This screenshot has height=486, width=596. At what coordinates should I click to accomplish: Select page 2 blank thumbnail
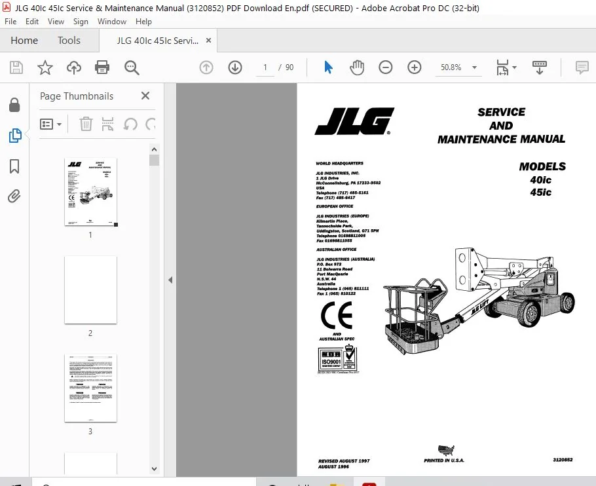coord(90,290)
